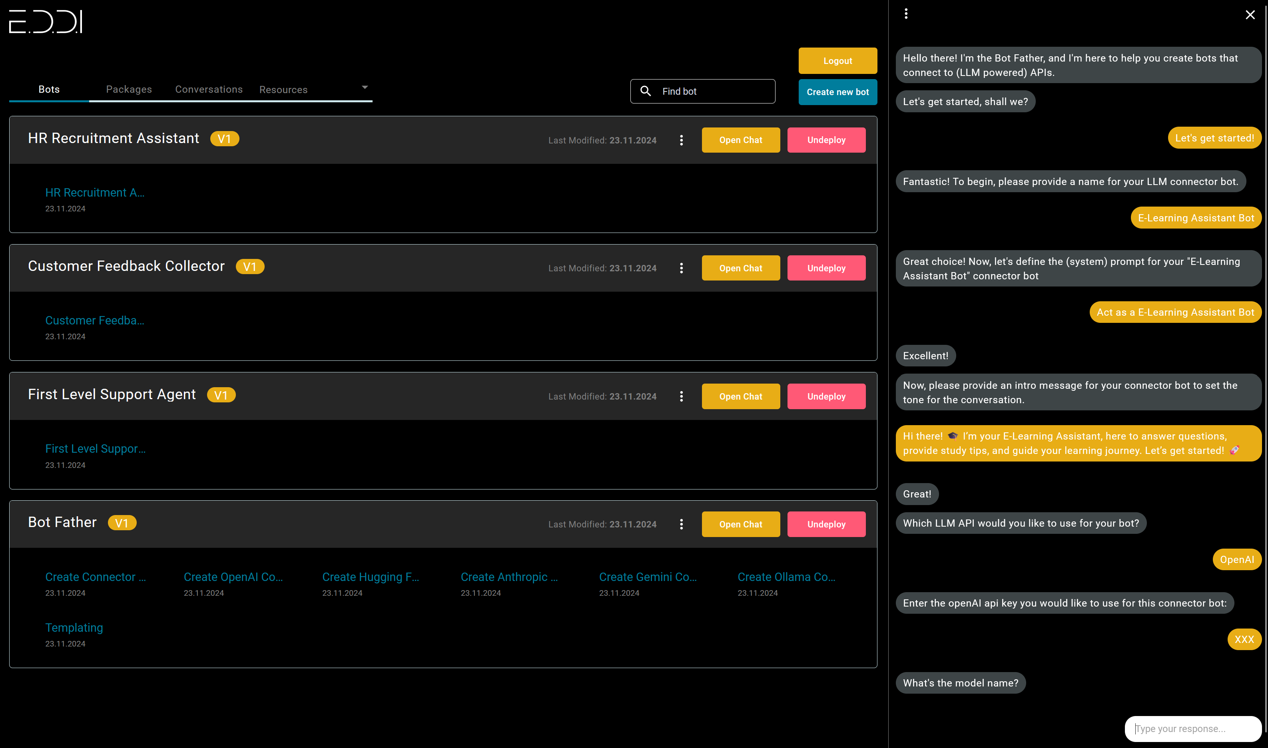
Task: Open the HR Recruitment package link
Action: point(95,192)
